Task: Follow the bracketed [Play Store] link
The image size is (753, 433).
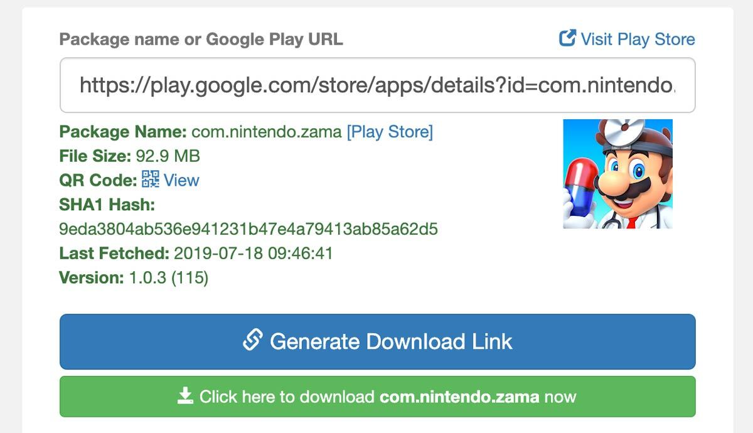Action: pos(390,132)
